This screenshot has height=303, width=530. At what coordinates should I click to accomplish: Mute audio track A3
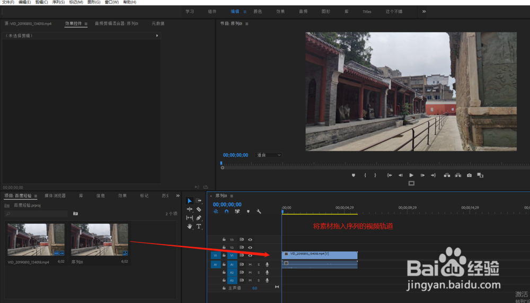(250, 280)
